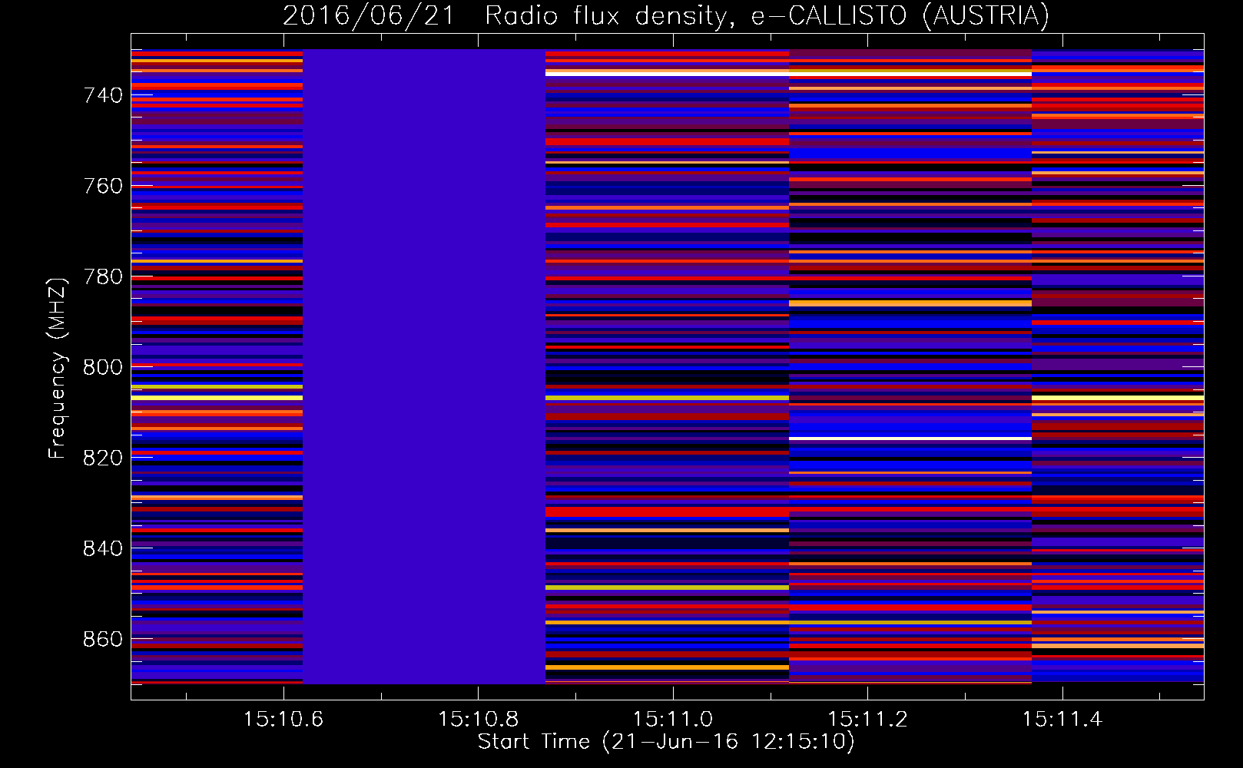Click the plot title text e-CALLISTO (AUSTRIA)
1243x768 pixels.
[x=900, y=16]
